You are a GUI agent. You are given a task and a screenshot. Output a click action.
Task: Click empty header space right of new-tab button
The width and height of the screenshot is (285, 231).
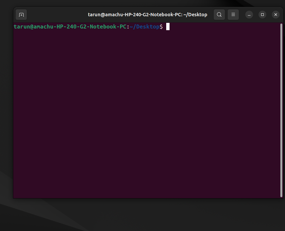tap(53, 15)
